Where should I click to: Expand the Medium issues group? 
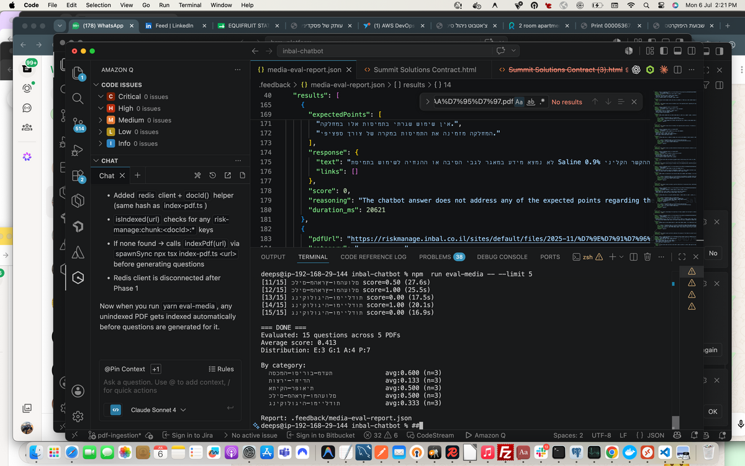pos(102,121)
